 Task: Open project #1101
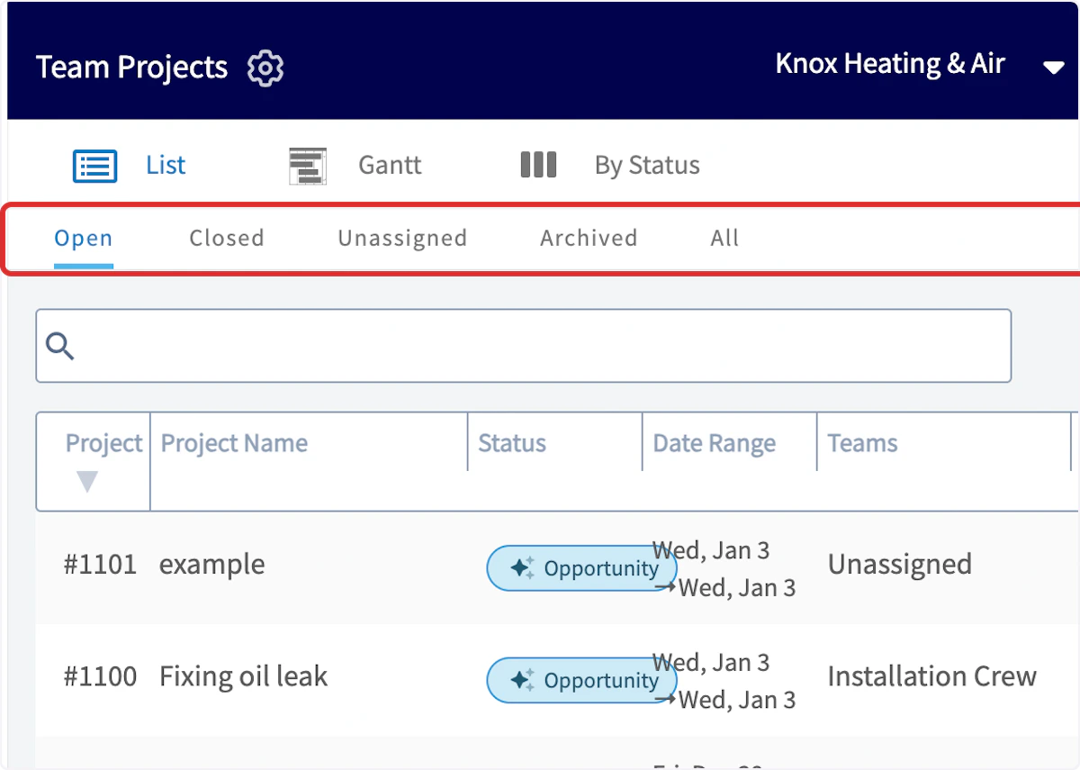coord(100,565)
